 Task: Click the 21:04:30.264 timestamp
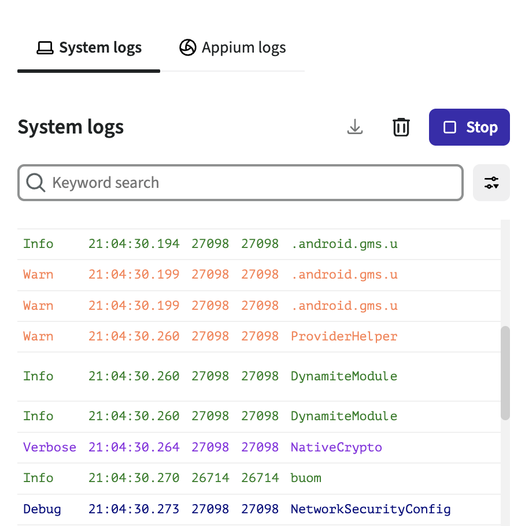pos(134,447)
